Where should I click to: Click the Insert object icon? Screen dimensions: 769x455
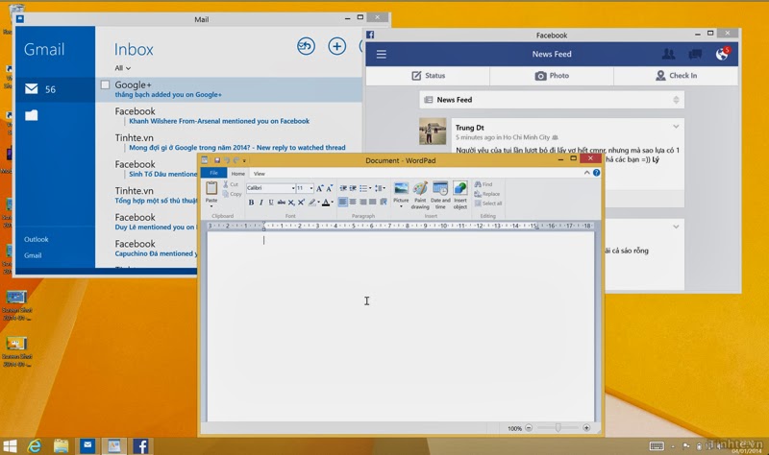460,187
